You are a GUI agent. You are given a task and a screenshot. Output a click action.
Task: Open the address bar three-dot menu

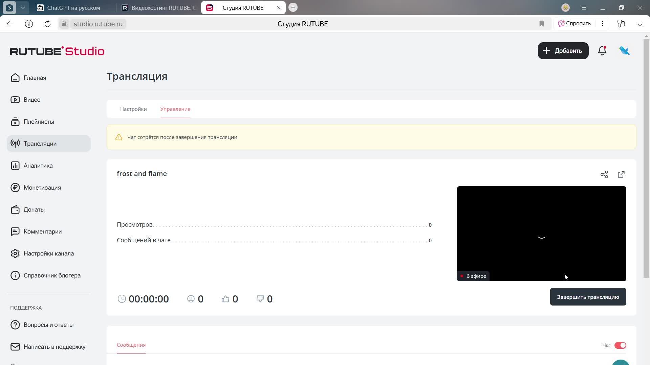[603, 24]
